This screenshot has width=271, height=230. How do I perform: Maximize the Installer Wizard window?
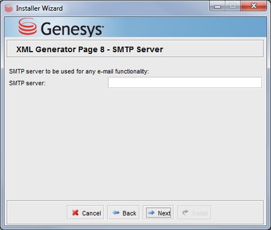tap(232, 6)
